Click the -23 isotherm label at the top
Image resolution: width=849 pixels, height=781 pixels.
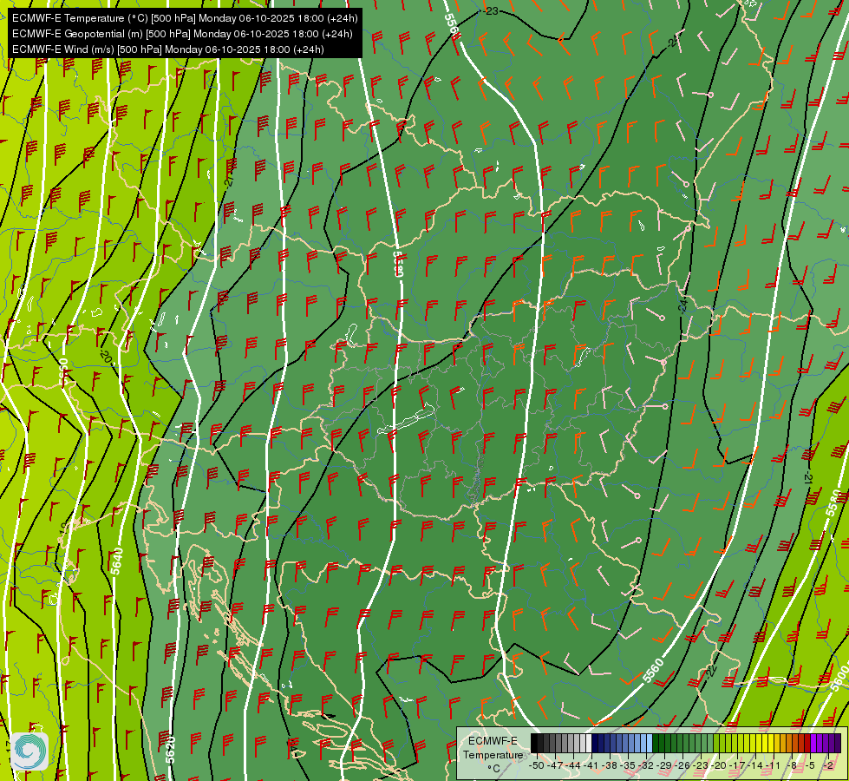(492, 10)
